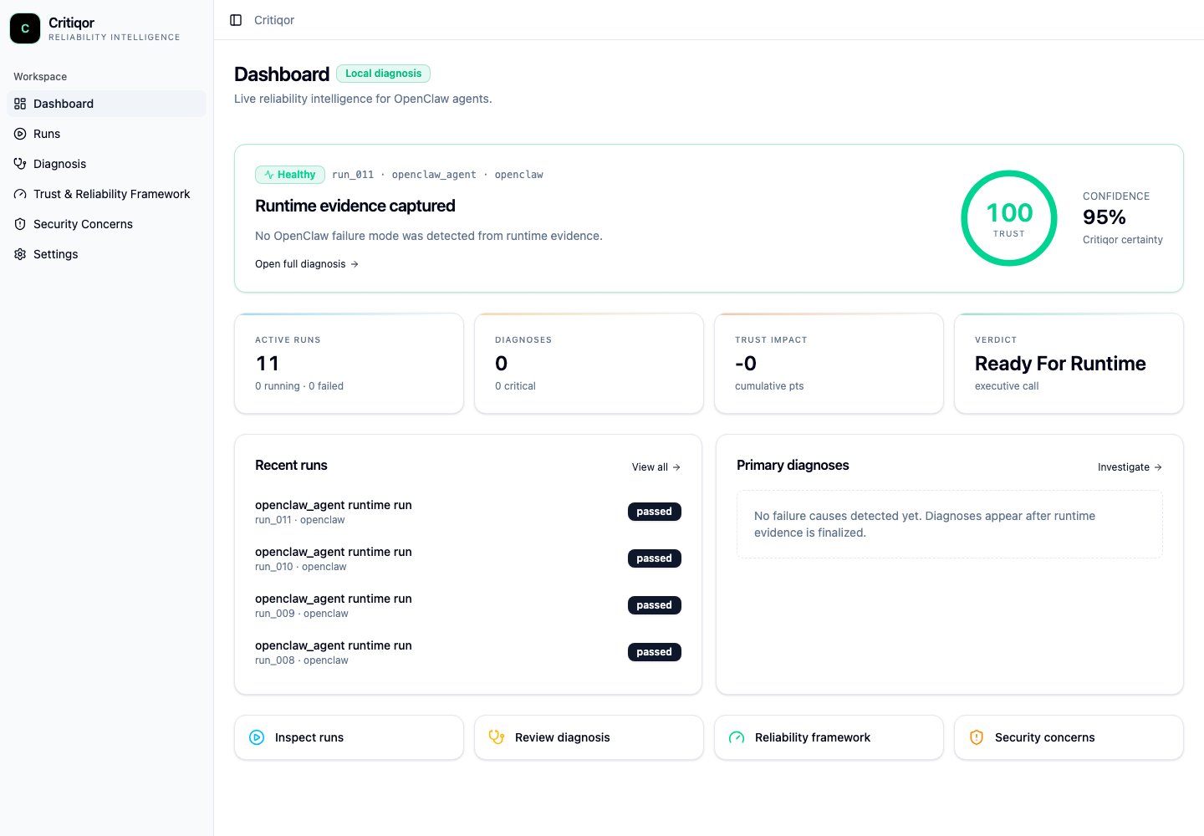Click the Inspect runs button
Viewport: 1204px width, 836px height.
tap(349, 737)
